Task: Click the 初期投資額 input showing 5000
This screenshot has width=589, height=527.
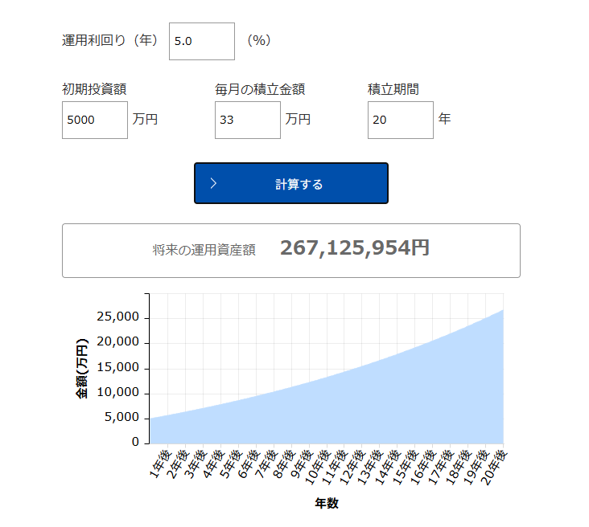Action: (94, 120)
